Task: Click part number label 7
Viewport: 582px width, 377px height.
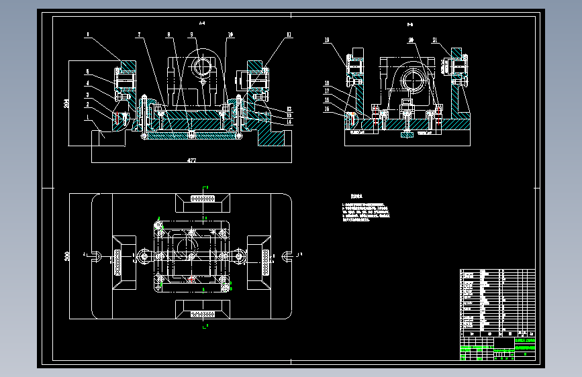Action: click(139, 34)
